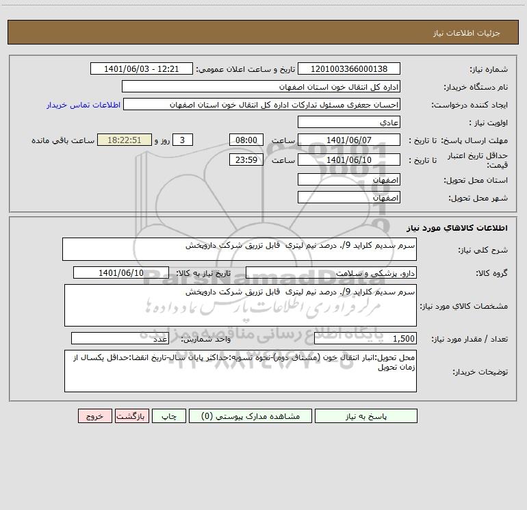Screen dimensions: 527x510
Task: Click the اولویت نیاز field عادی
Action: click(x=349, y=123)
